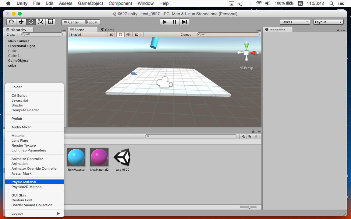Create new Folder from menu
Screen dimensions: 351x219
point(34,87)
